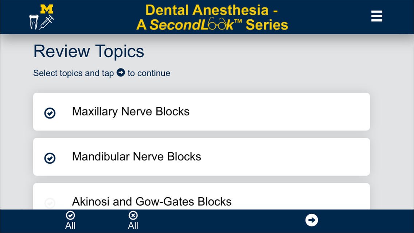Screen dimensions: 414x233
Task: Choose the Akinosi and Gow-Gates Blocks label
Action: point(152,201)
